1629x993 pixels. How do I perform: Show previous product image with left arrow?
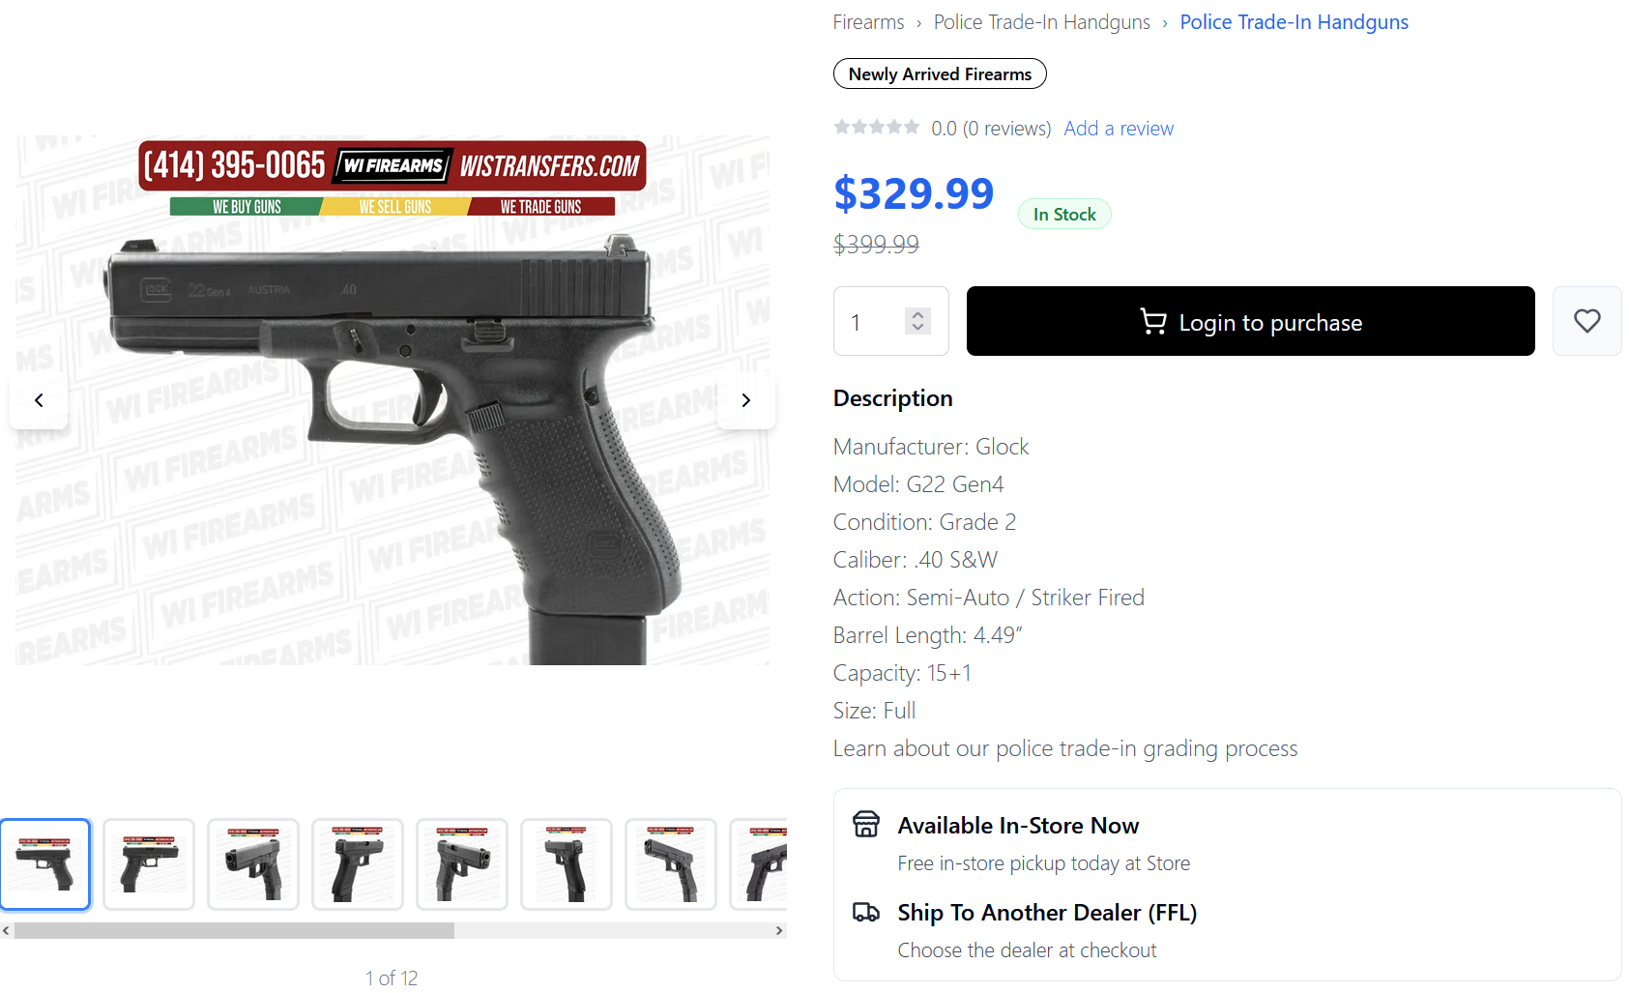point(39,400)
